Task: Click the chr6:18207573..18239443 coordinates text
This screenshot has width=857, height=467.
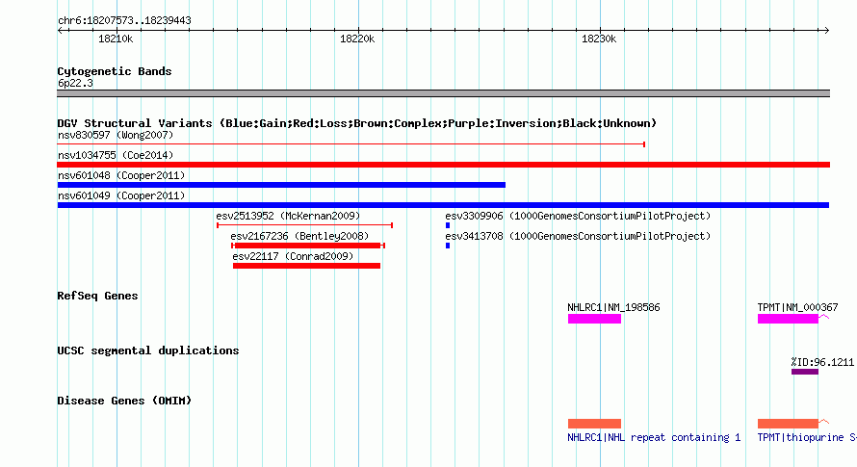Action: pyautogui.click(x=124, y=21)
